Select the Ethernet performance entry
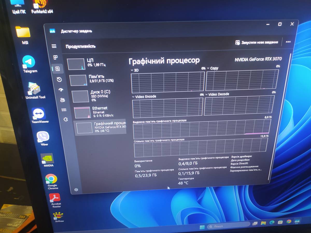Image resolution: width=311 pixels, height=233 pixels. pyautogui.click(x=99, y=112)
